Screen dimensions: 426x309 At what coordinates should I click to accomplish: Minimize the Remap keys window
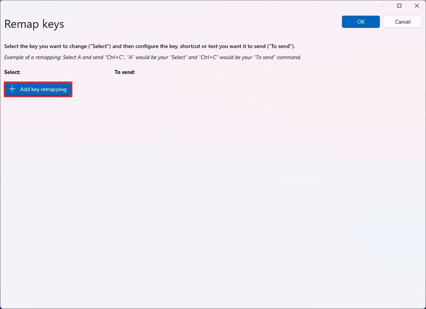[x=381, y=6]
